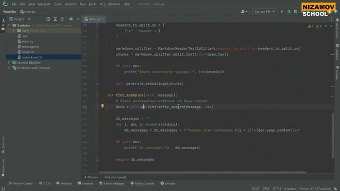Image resolution: width=340 pixels, height=191 pixels.
Task: Open the Window menu
Action: click(x=114, y=4)
